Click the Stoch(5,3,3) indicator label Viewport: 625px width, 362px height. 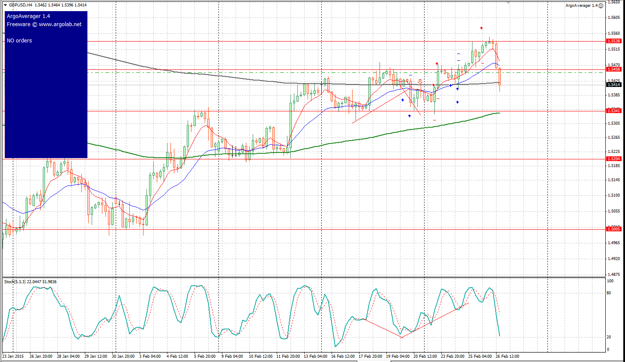(x=15, y=282)
